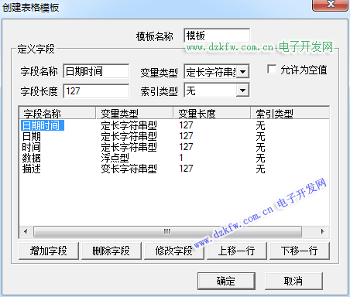Confirm with the 确定 button
This screenshot has width=350, height=297.
[x=226, y=281]
